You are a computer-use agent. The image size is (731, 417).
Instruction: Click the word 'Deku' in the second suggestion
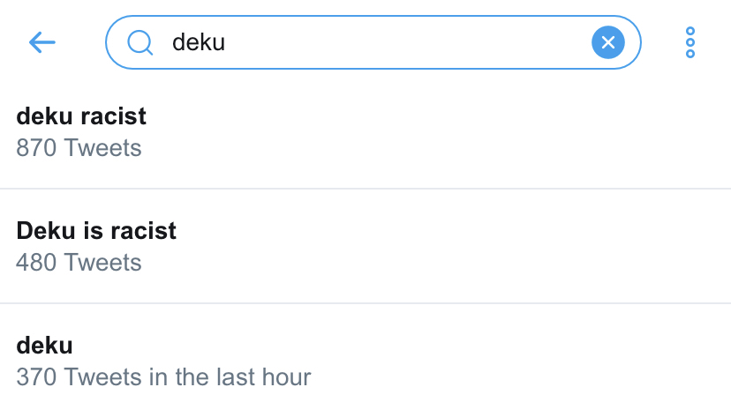46,230
